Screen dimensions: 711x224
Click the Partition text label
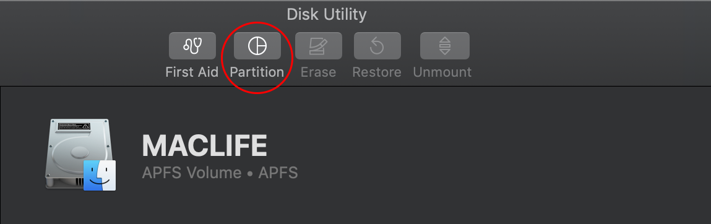pyautogui.click(x=257, y=72)
